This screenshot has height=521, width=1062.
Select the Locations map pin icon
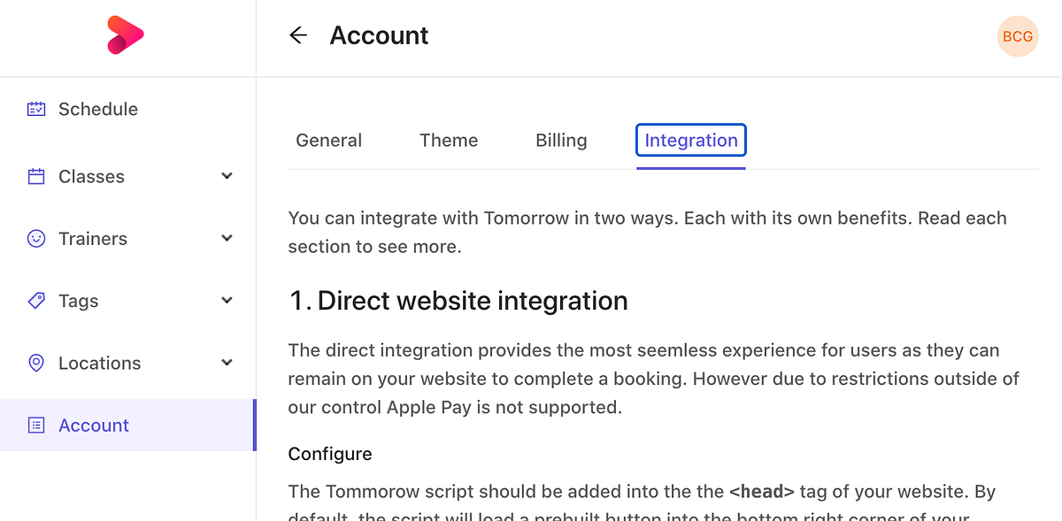(35, 363)
